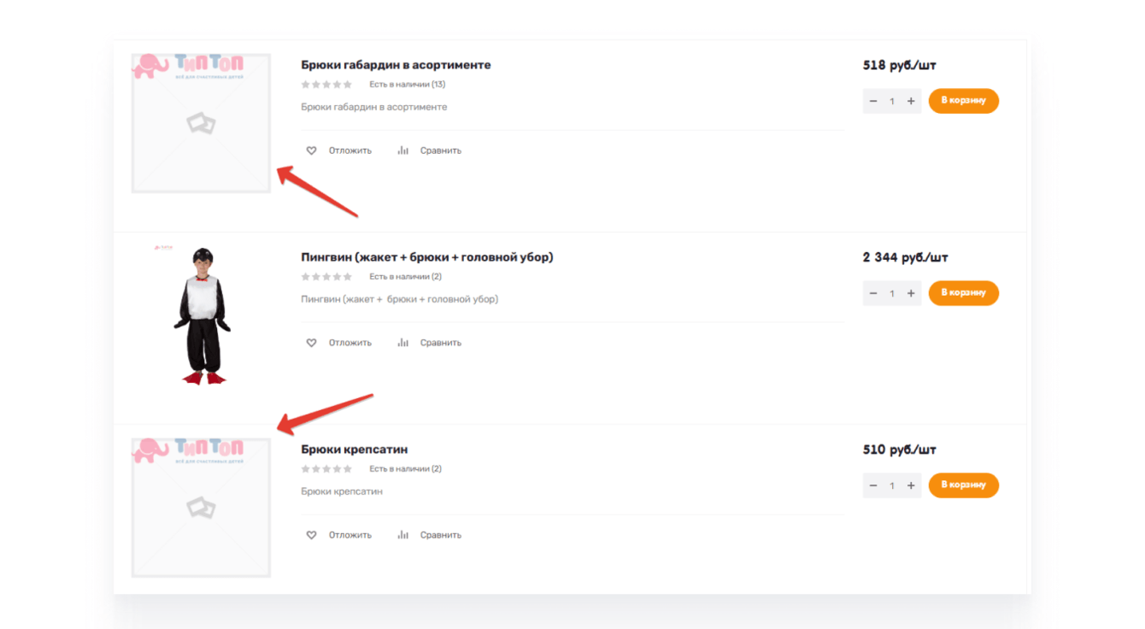
Task: Click heart icon for Брюки крепсатин
Action: (x=311, y=535)
